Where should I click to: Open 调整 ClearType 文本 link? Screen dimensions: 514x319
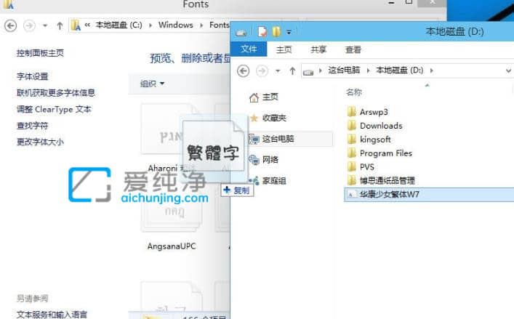tap(54, 110)
